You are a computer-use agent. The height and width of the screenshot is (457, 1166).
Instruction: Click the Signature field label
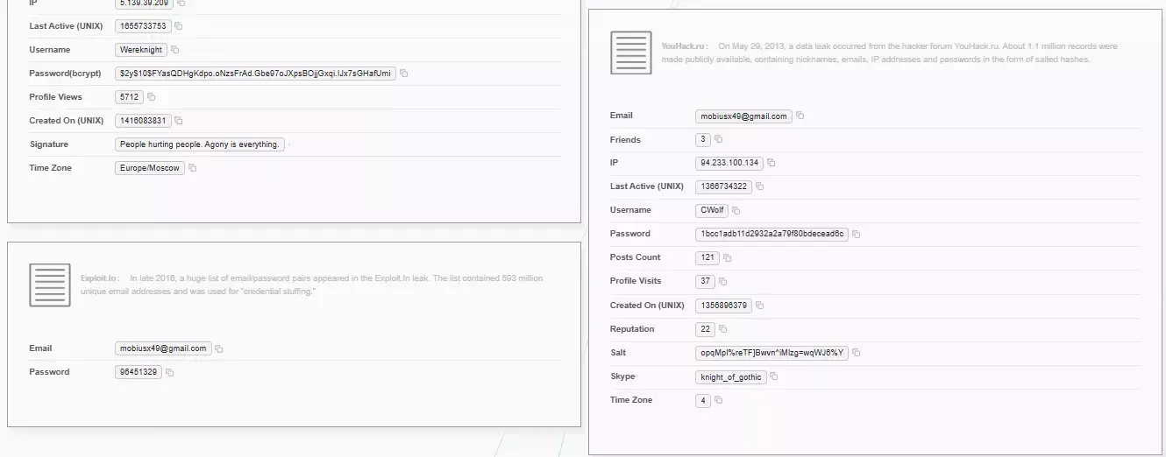(48, 144)
